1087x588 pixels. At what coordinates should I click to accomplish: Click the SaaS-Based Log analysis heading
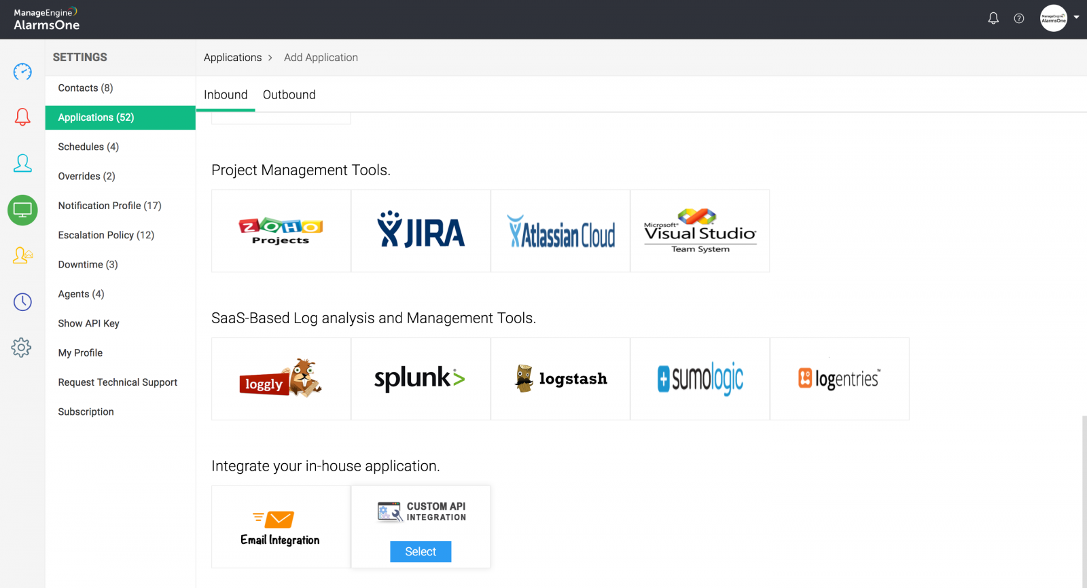(x=374, y=318)
